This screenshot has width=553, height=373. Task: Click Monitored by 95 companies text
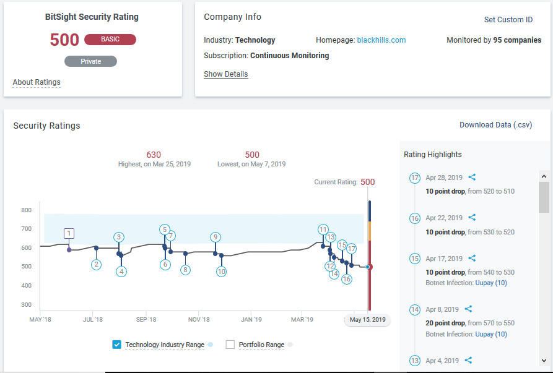[x=494, y=40]
